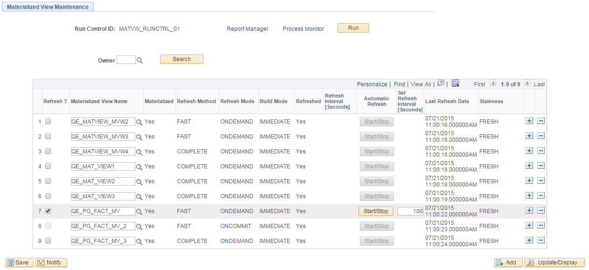
Task: Check the Refresh checkbox for QE_MATVIEW_MVW2
Action: [48, 121]
